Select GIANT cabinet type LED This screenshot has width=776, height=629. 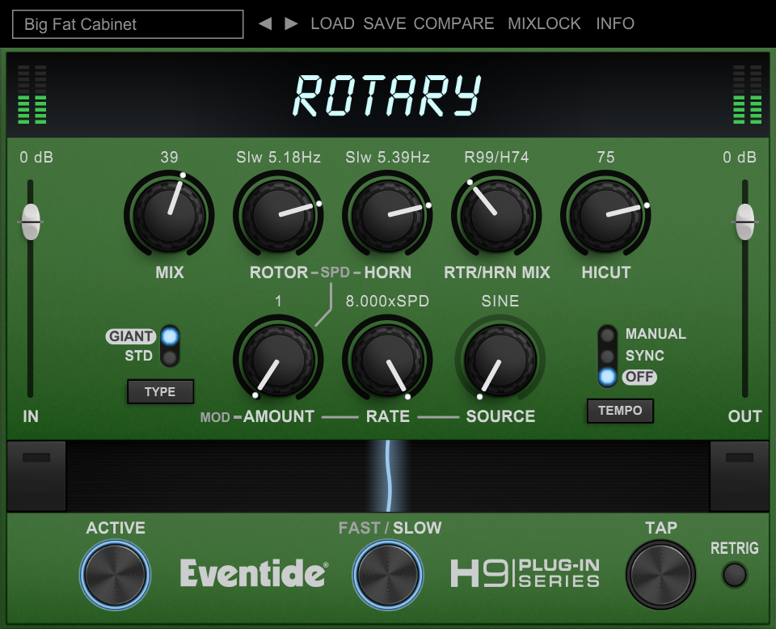coord(170,336)
